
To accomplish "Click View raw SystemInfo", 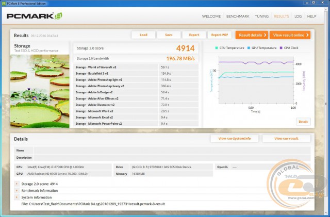I will tap(235, 139).
